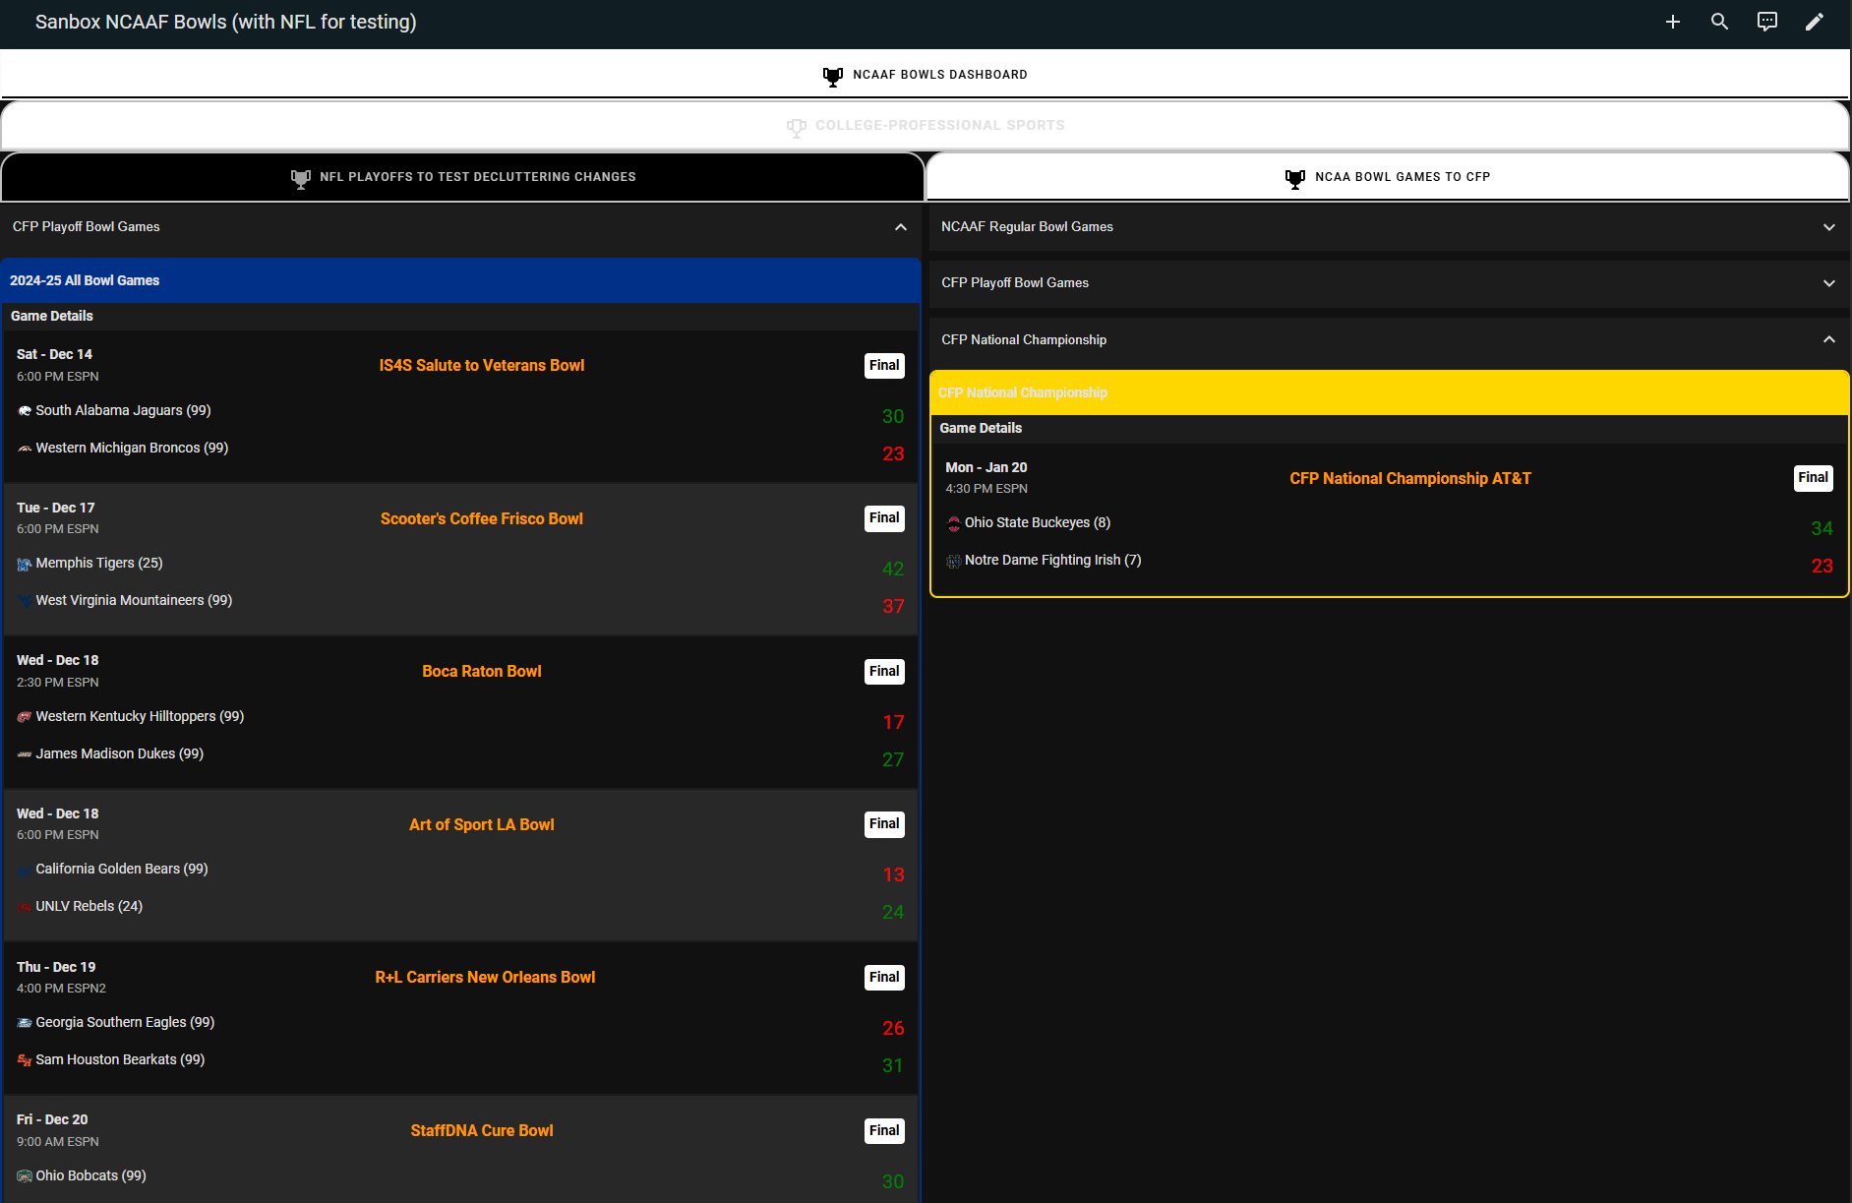Click Memphis Tigers team logo
Viewport: 1852px width, 1203px height.
point(25,564)
